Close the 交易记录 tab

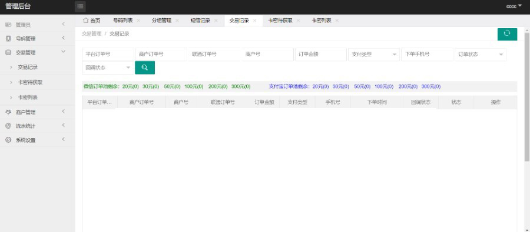254,21
